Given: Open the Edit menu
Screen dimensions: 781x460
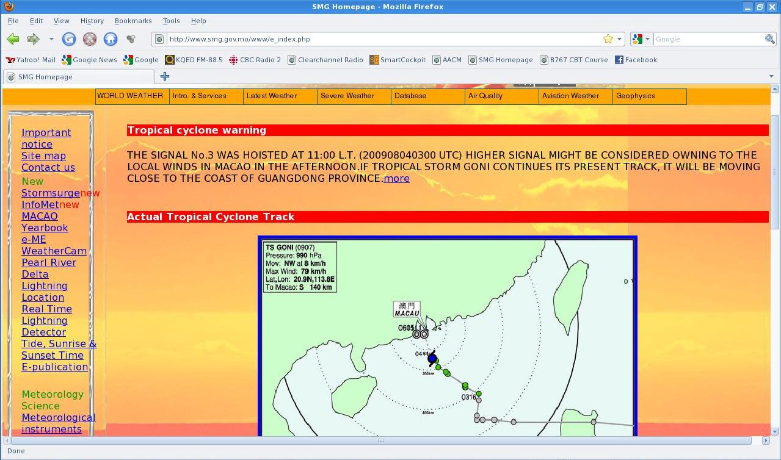Looking at the screenshot, I should pyautogui.click(x=36, y=21).
